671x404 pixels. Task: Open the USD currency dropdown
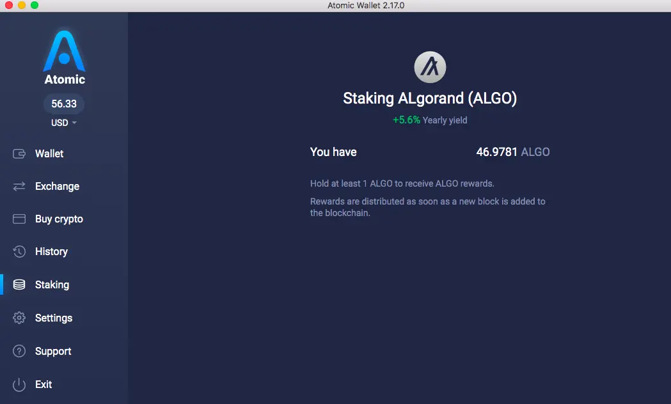(x=64, y=123)
